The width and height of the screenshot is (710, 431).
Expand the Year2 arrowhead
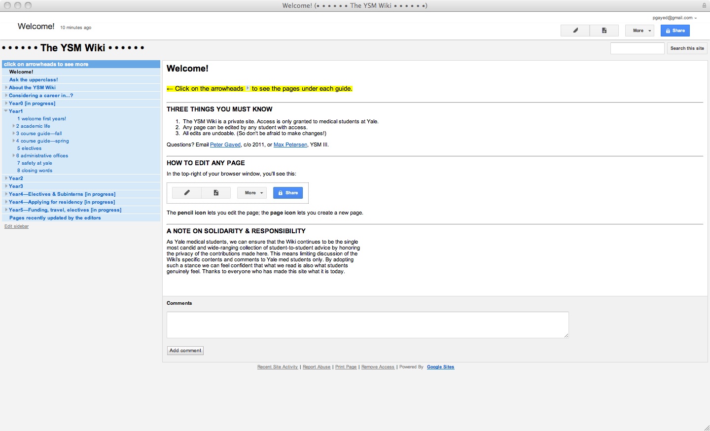(6, 179)
